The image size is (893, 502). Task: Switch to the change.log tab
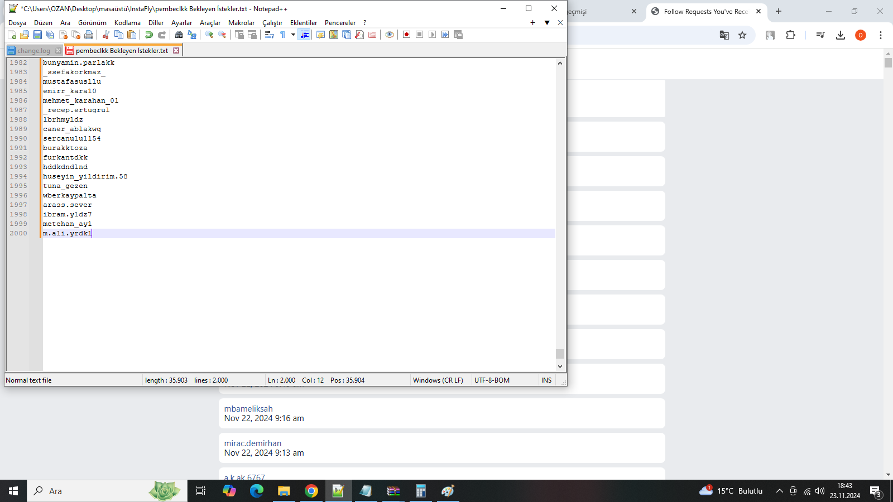pyautogui.click(x=33, y=50)
